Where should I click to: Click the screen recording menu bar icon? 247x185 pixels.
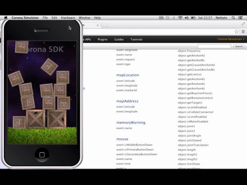(x=161, y=18)
